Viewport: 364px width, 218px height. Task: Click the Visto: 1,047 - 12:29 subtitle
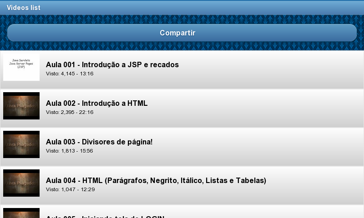71,189
